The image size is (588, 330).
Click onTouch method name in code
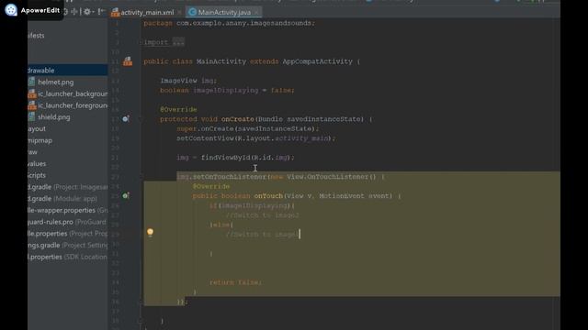point(268,195)
